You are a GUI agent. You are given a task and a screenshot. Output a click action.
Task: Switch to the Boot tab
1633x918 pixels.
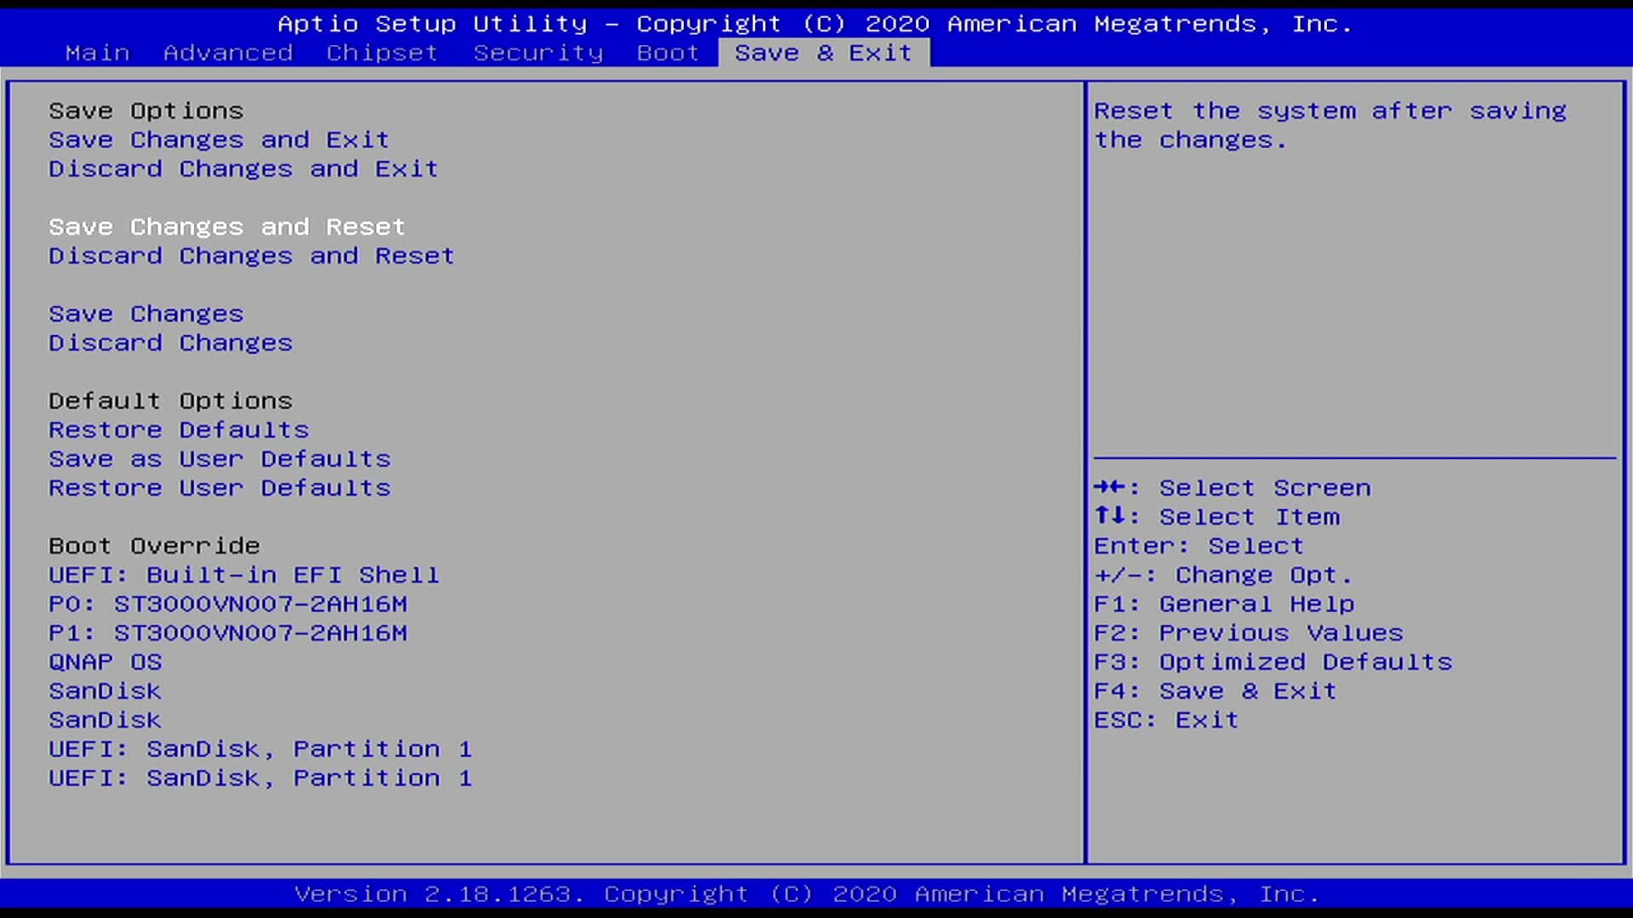(668, 53)
